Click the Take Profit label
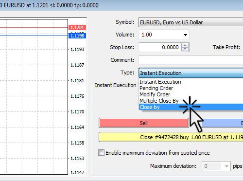Viewport: 243px width, 181px height. (226, 47)
